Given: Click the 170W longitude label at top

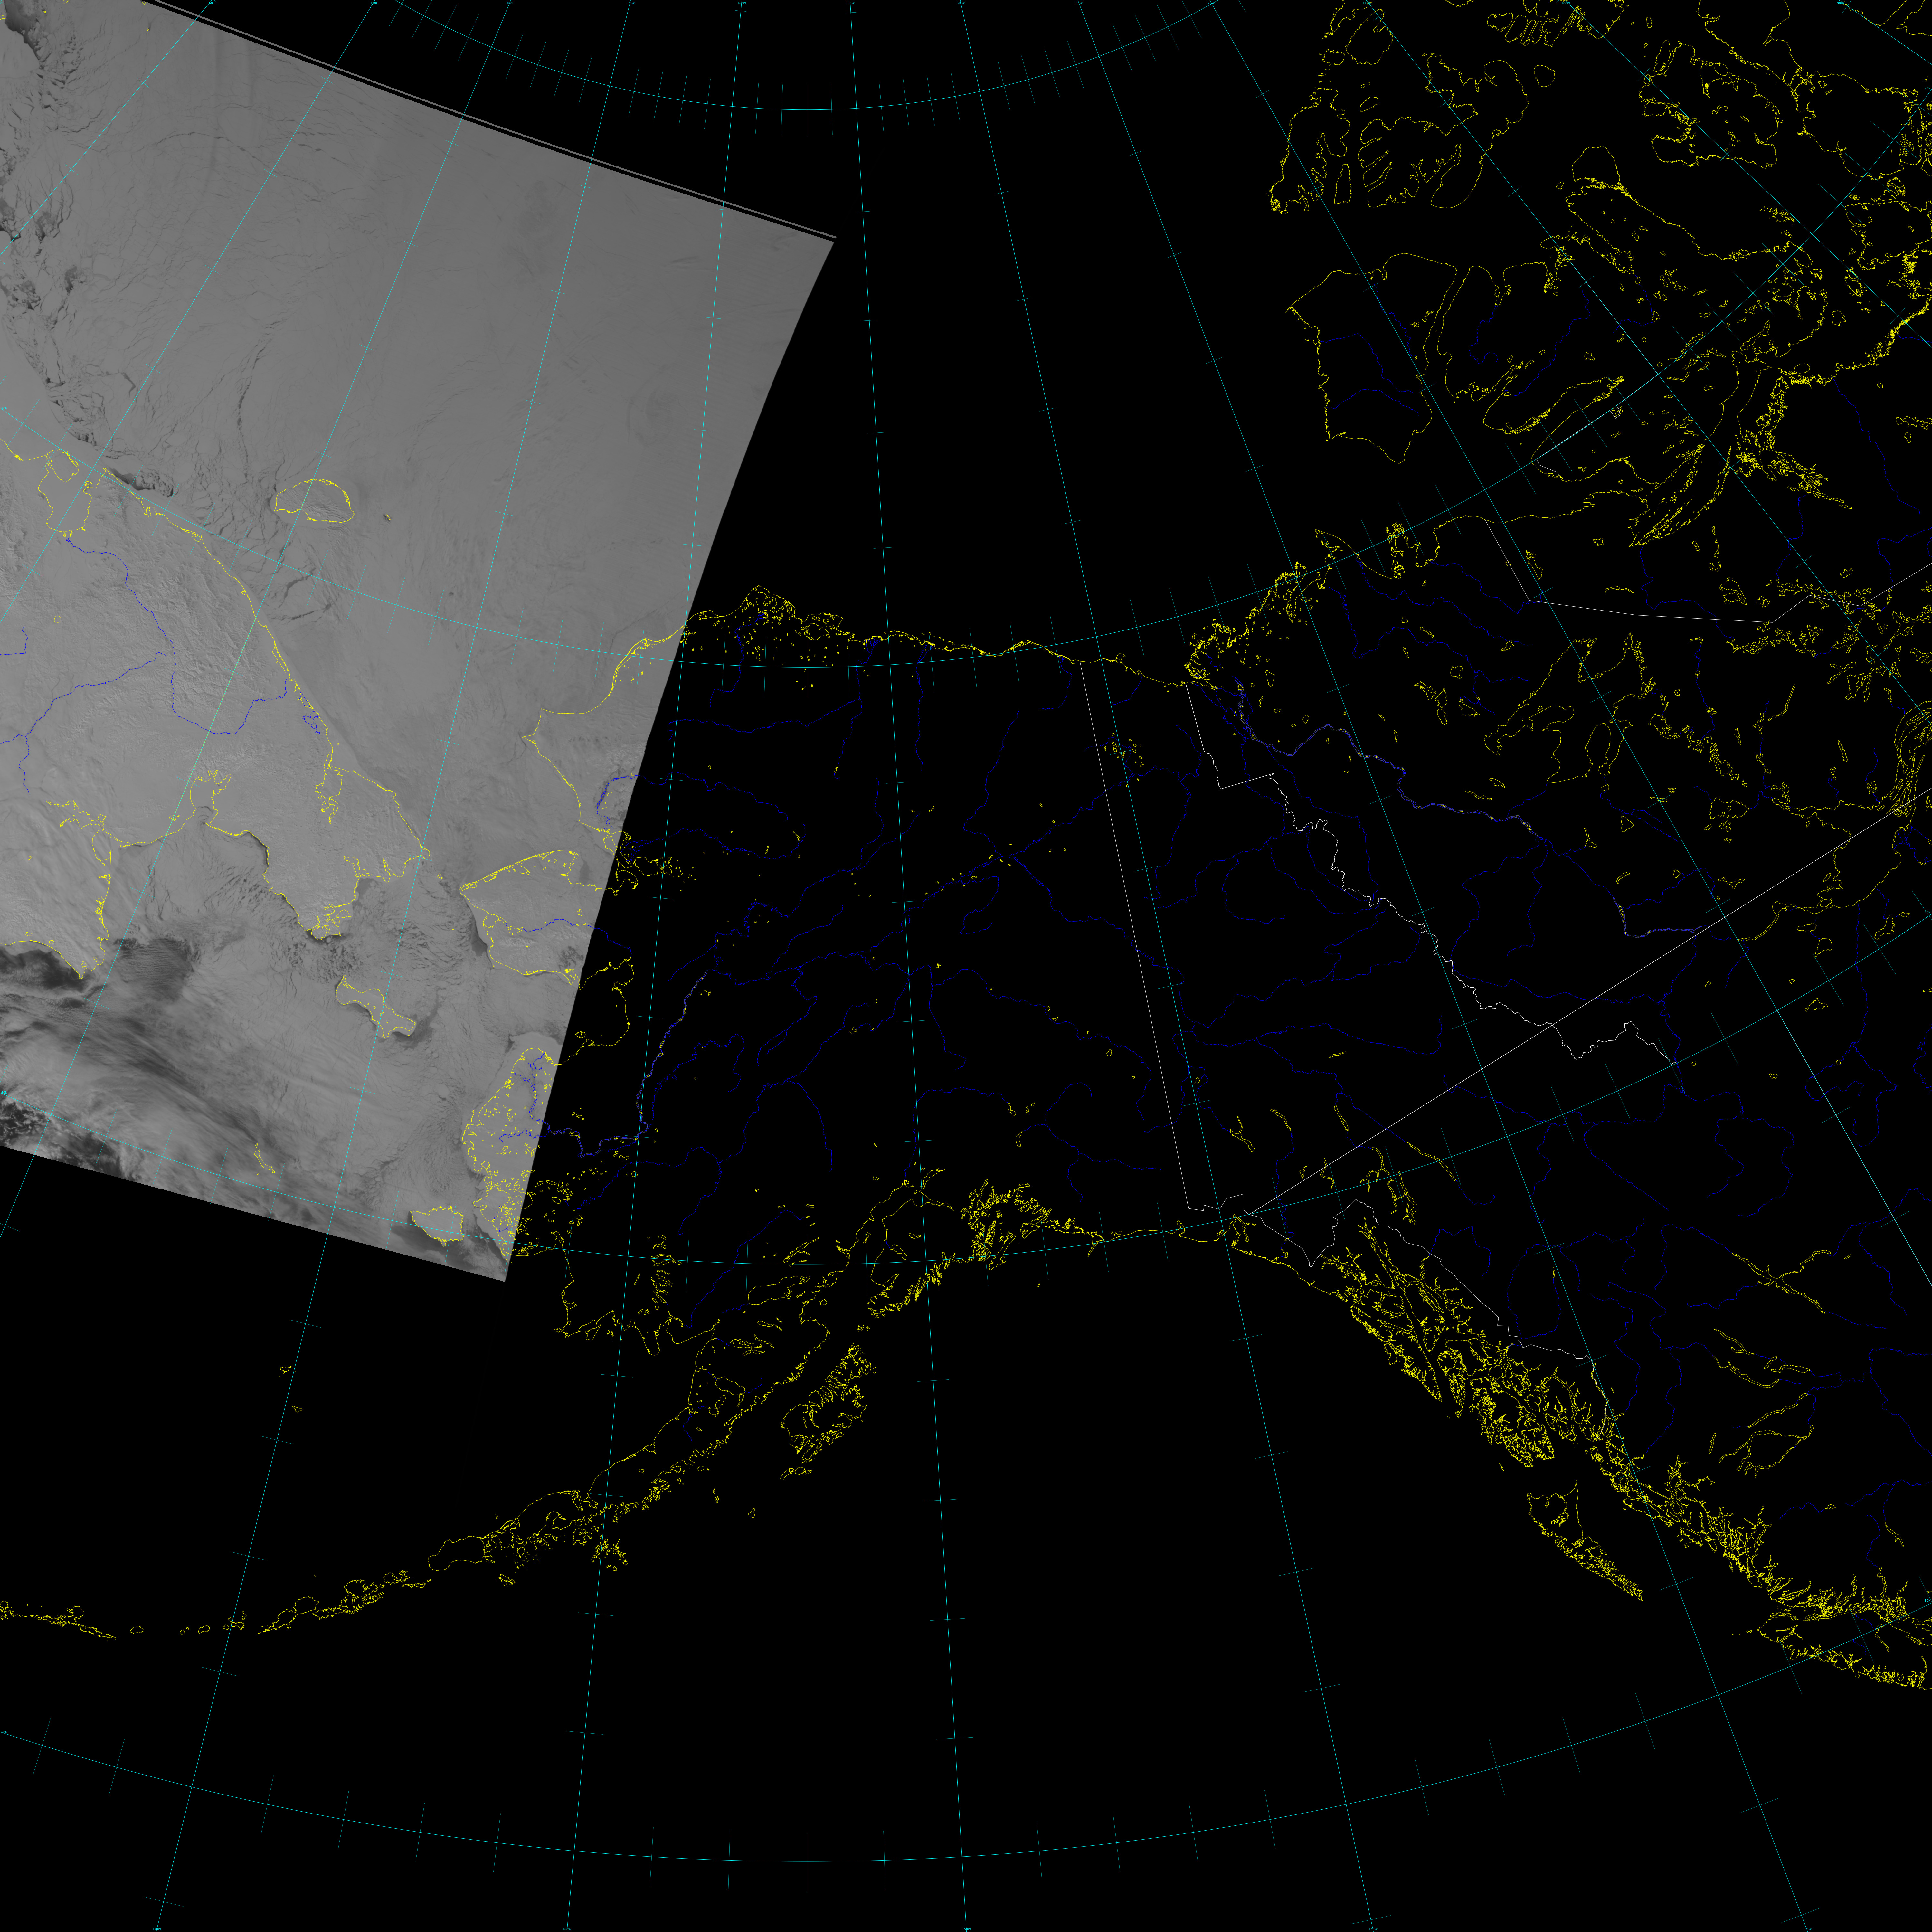Looking at the screenshot, I should (630, 3).
